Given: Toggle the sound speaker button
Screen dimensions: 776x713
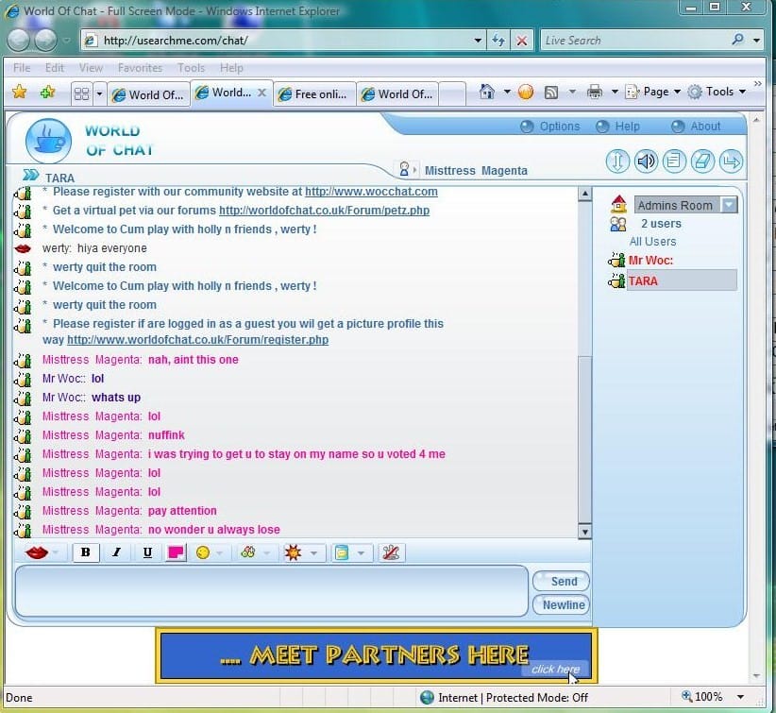Looking at the screenshot, I should coord(646,161).
